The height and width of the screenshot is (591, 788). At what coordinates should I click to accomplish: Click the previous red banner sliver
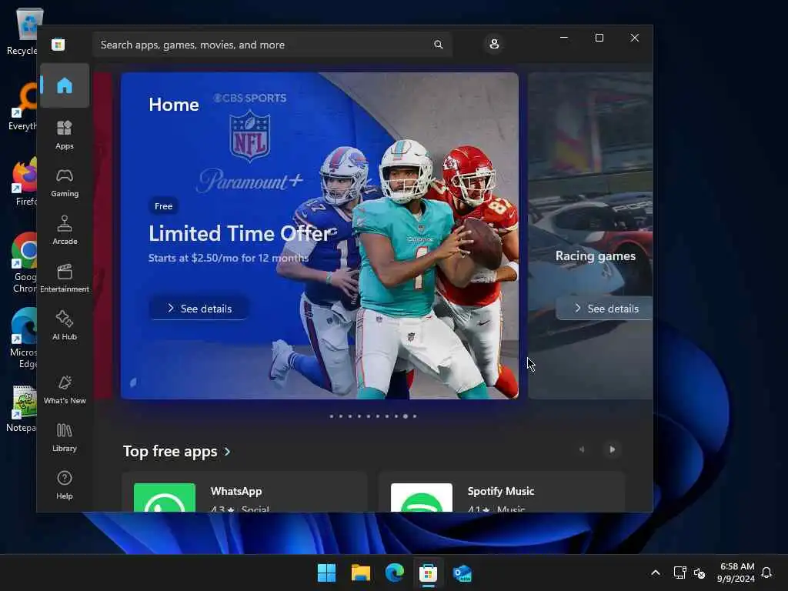tap(102, 235)
